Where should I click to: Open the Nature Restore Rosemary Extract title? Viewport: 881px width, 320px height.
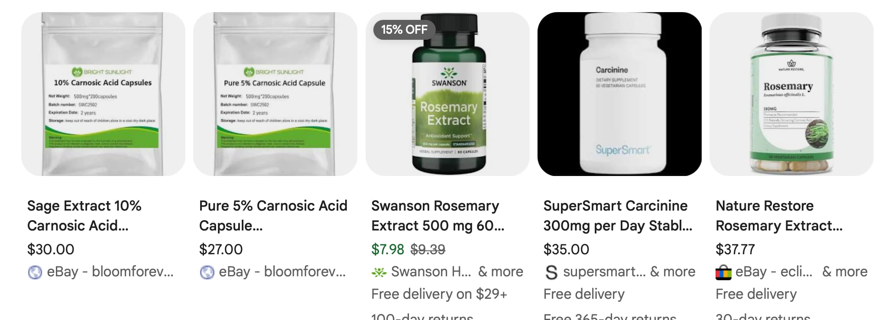pos(779,215)
